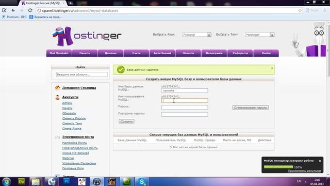Click the EN language indicator in tray
The height and width of the screenshot is (186, 330).
(x=299, y=181)
